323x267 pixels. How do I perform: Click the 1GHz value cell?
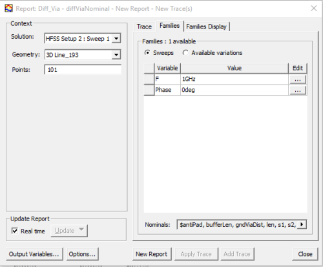coord(234,79)
